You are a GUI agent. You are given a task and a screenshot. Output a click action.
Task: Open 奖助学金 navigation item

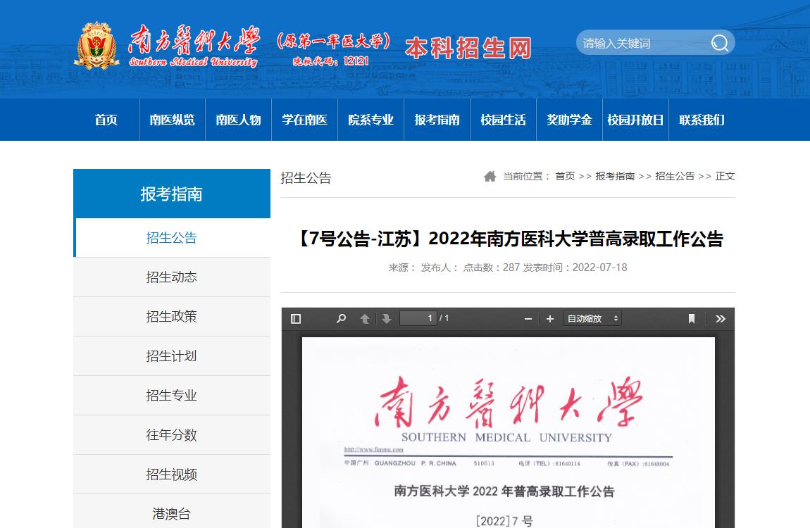point(569,120)
